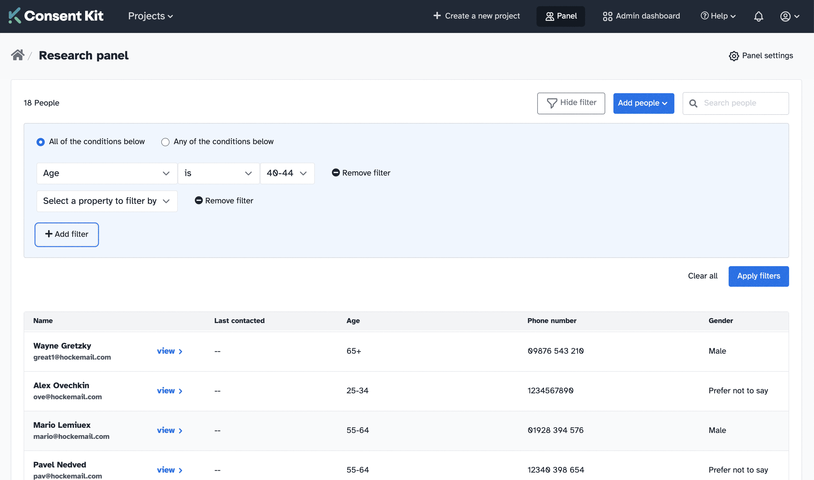Open the Age property dropdown
This screenshot has height=480, width=814.
pyautogui.click(x=107, y=173)
